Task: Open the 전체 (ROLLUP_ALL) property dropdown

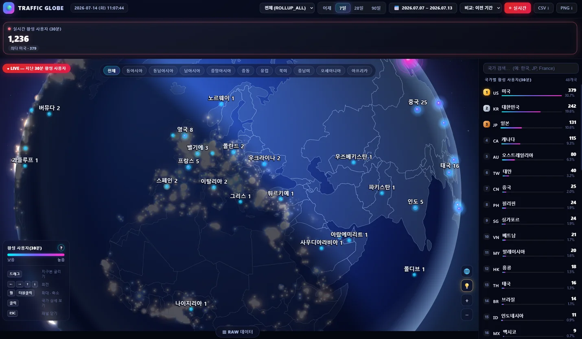Action: click(x=287, y=8)
